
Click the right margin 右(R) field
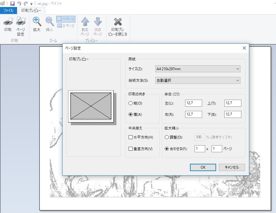coord(193,114)
